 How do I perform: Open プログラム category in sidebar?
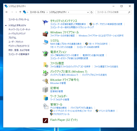click(12, 38)
